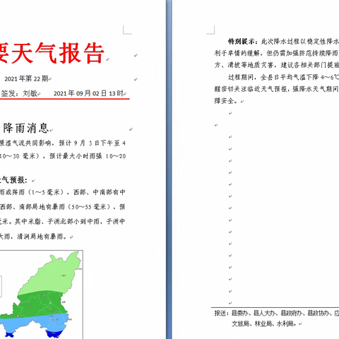Click the issue number 2021年第22期
339x339 pixels.
point(27,78)
